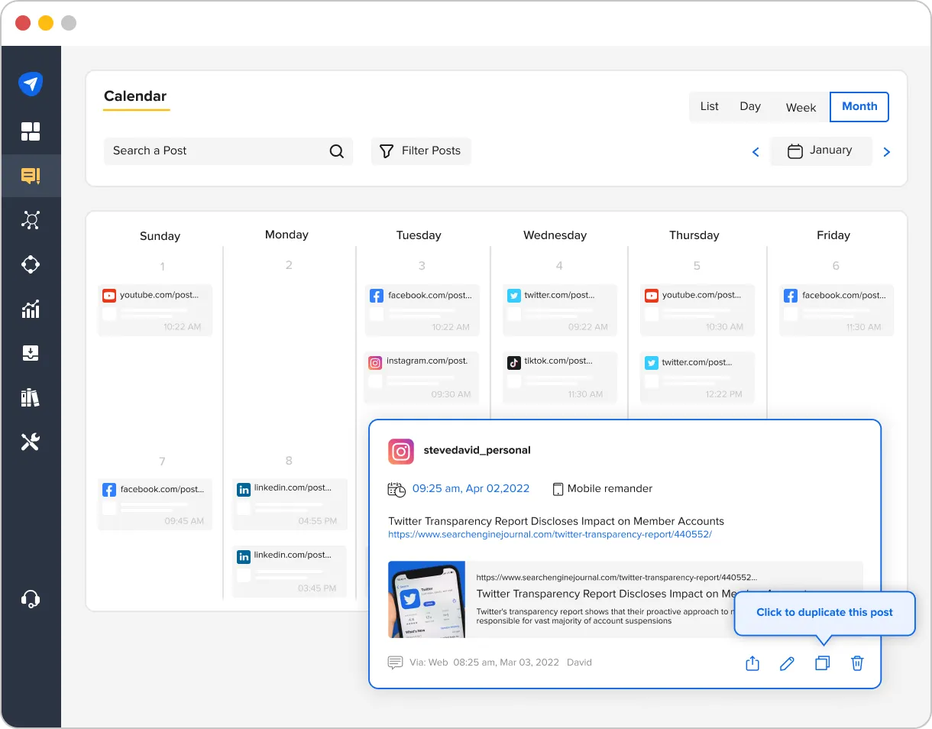The image size is (932, 729).
Task: Open the January month picker
Action: [x=821, y=151]
